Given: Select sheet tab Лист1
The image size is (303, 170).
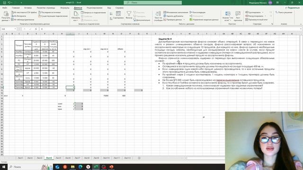Looking at the screenshot, I should (x=20, y=158).
